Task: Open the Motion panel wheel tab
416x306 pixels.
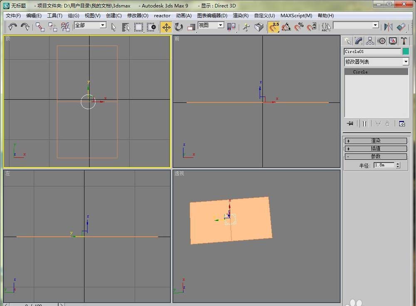Action: [381, 41]
